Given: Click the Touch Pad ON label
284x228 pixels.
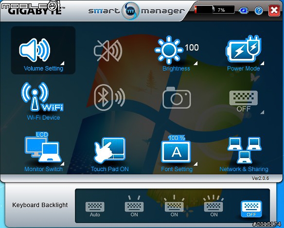Looking at the screenshot, I should 109,169.
